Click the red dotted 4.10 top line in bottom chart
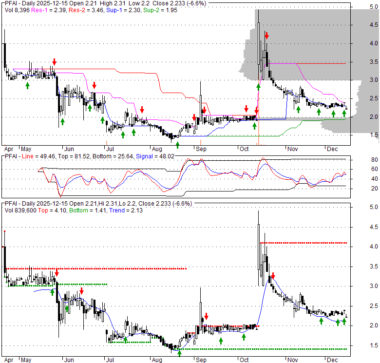 pyautogui.click(x=303, y=243)
